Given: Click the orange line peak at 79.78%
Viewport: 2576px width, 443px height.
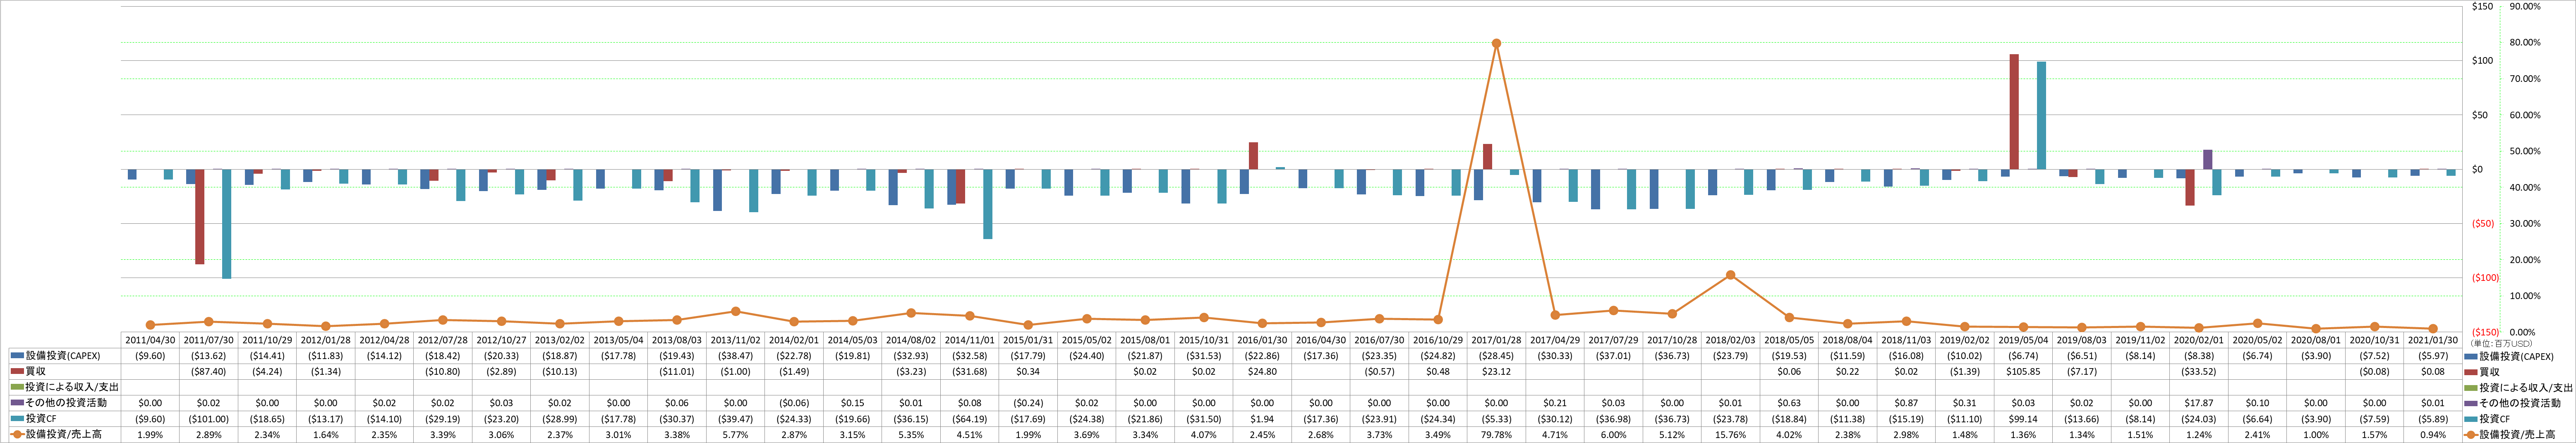Looking at the screenshot, I should (x=1496, y=43).
